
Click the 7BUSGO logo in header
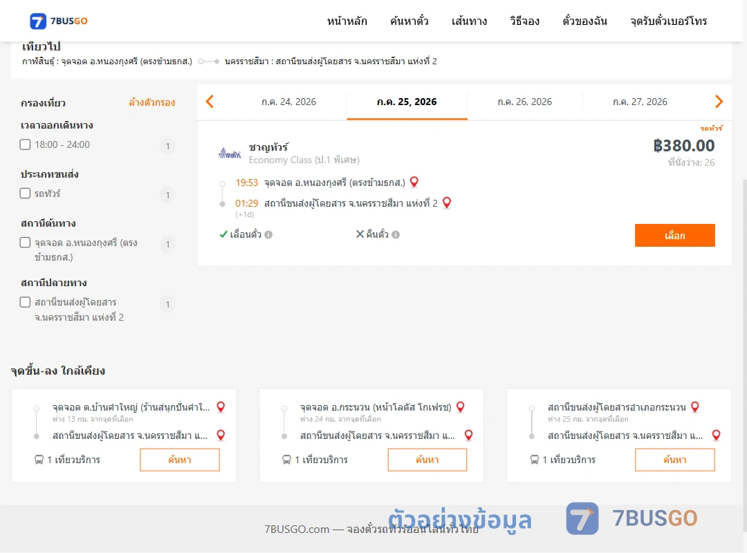(x=58, y=21)
